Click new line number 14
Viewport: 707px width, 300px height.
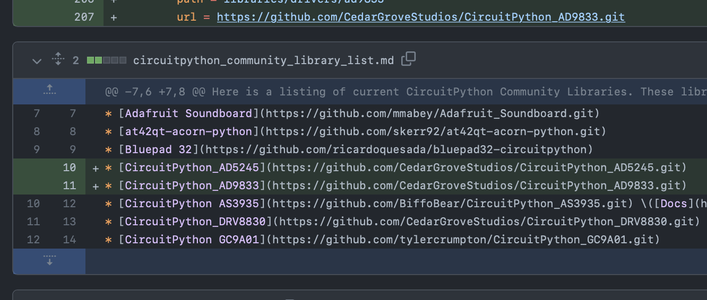click(x=70, y=240)
